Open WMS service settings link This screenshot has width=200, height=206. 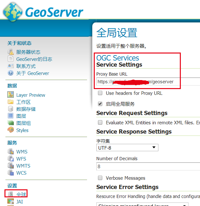click(x=22, y=152)
